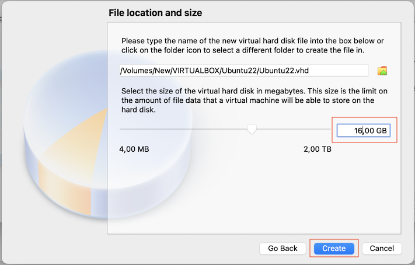Place cursor on VIRTUALBOX in the path

coord(196,71)
